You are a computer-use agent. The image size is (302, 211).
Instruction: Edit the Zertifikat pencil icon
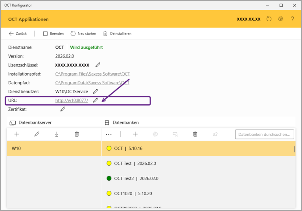63,109
